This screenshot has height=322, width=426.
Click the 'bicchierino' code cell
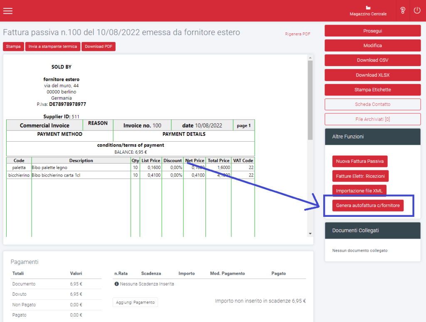pos(19,175)
